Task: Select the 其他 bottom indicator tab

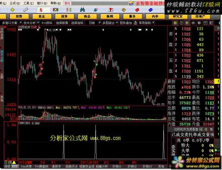Action: (x=161, y=166)
